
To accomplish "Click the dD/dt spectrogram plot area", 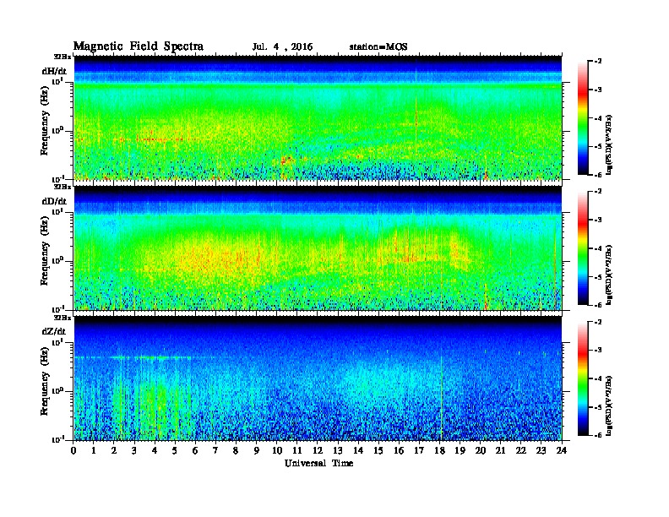I will [x=318, y=248].
